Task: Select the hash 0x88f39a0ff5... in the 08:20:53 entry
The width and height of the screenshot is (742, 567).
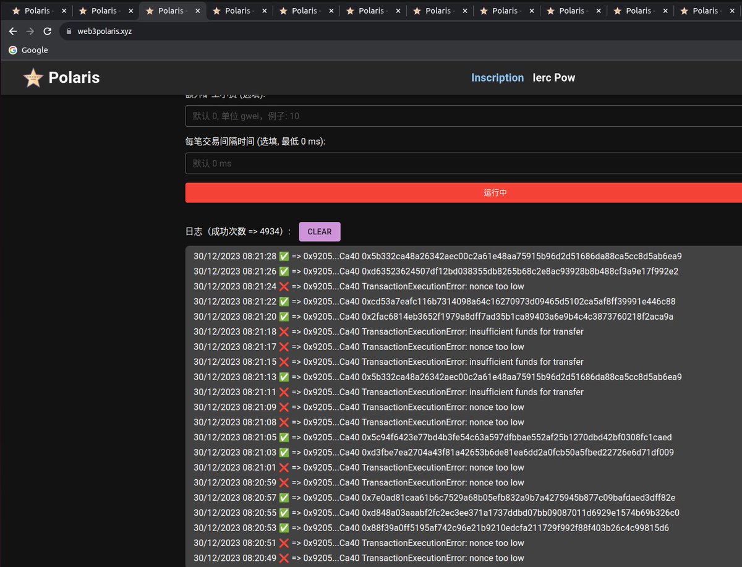Action: tap(515, 528)
